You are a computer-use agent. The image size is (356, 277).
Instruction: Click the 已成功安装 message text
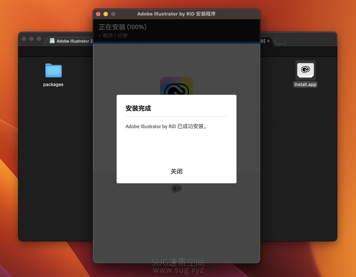coord(166,126)
